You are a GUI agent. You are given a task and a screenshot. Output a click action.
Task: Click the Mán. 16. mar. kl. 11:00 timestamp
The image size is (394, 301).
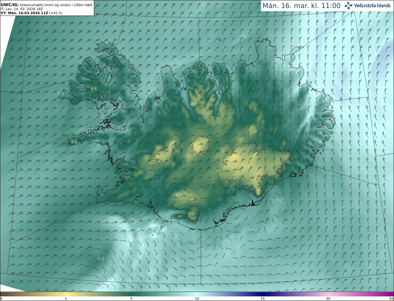coord(301,6)
